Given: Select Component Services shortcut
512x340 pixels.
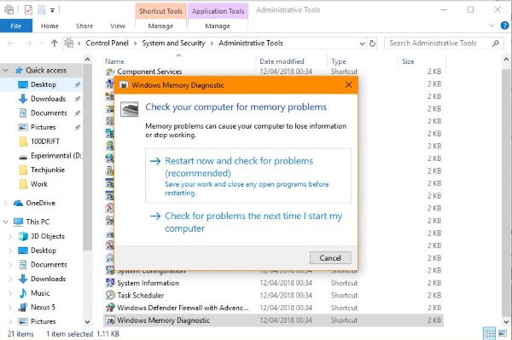Looking at the screenshot, I should coord(149,72).
